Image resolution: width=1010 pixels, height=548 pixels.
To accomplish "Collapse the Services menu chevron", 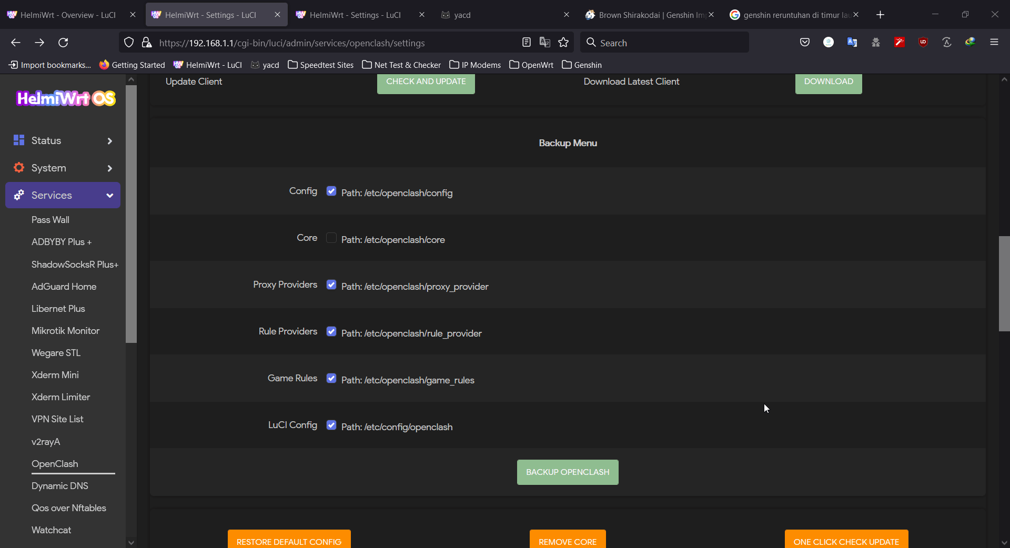I will (109, 195).
